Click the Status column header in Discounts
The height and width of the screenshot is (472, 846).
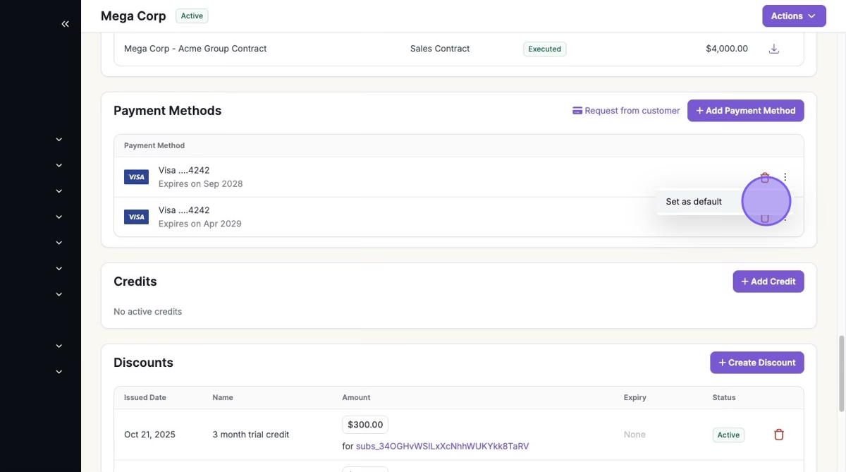[724, 397]
